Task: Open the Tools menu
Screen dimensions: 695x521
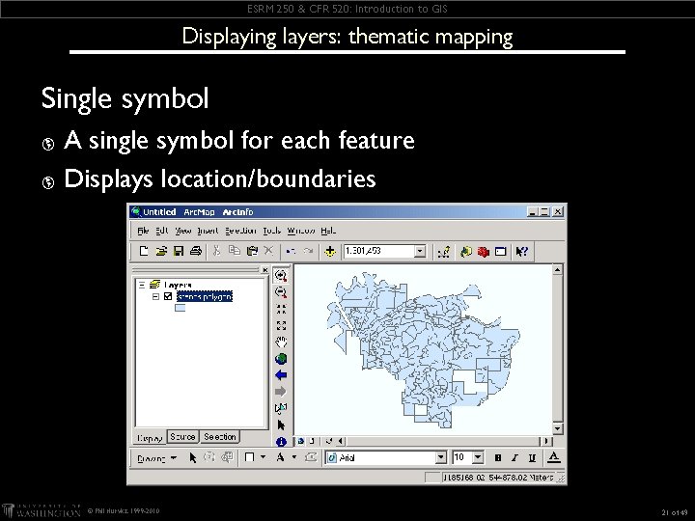Action: pos(271,231)
